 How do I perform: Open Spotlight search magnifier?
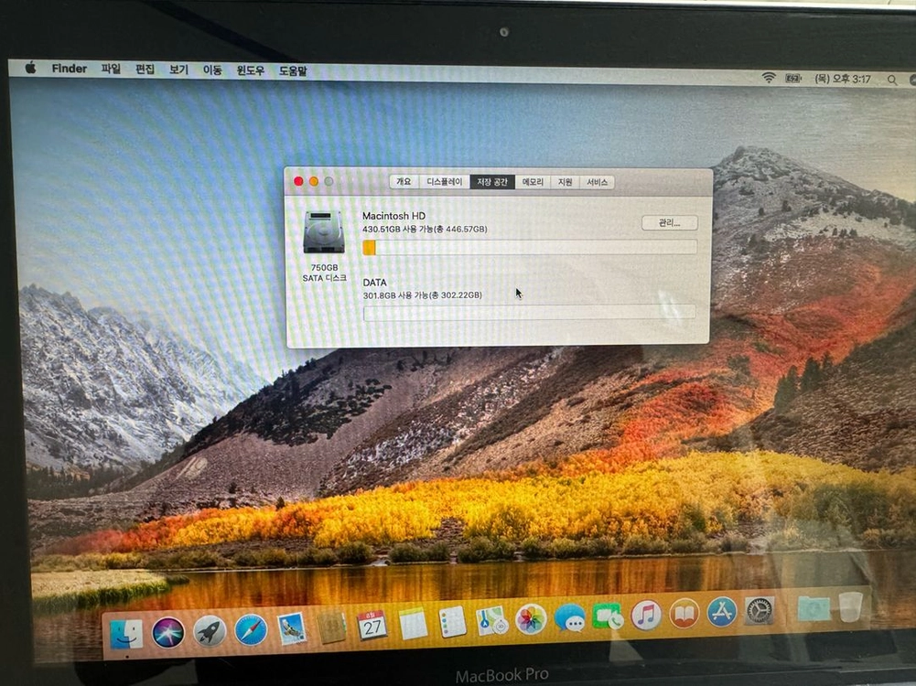(x=892, y=80)
